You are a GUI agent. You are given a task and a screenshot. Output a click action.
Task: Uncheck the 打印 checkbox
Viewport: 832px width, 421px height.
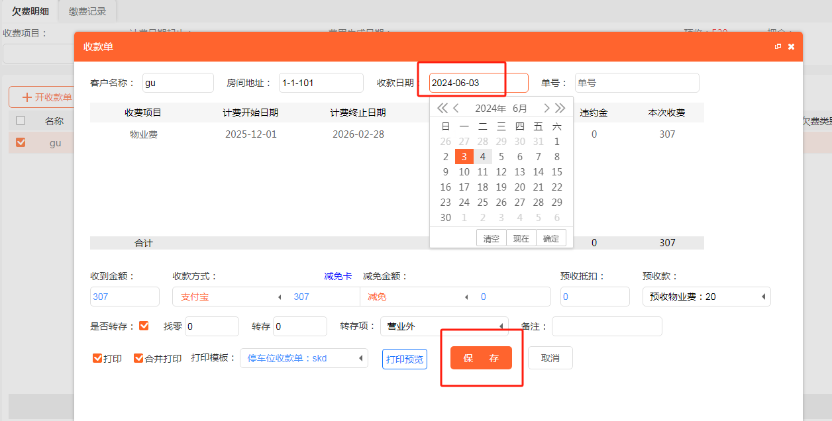97,358
